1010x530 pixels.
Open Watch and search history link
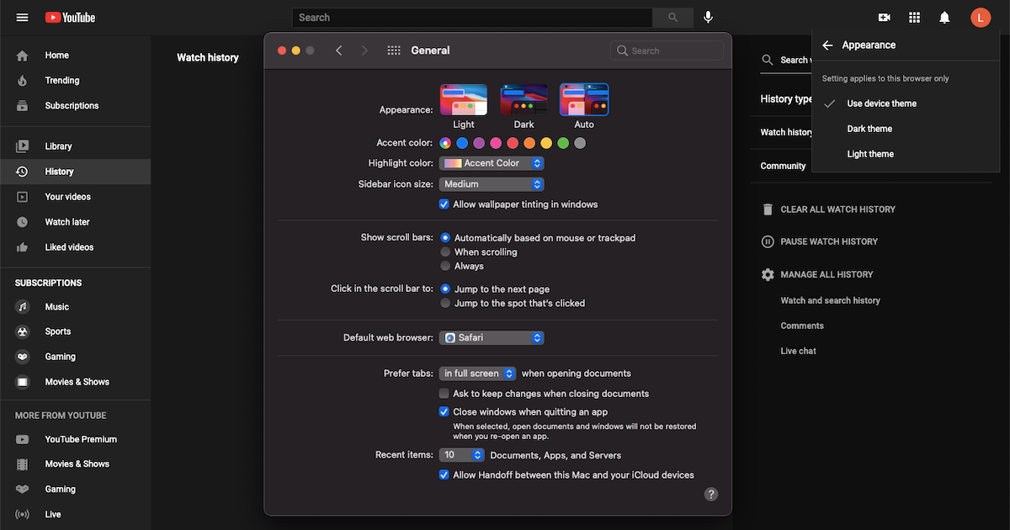(829, 300)
